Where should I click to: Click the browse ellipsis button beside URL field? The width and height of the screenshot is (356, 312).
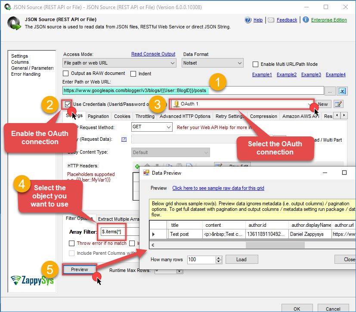click(x=330, y=91)
